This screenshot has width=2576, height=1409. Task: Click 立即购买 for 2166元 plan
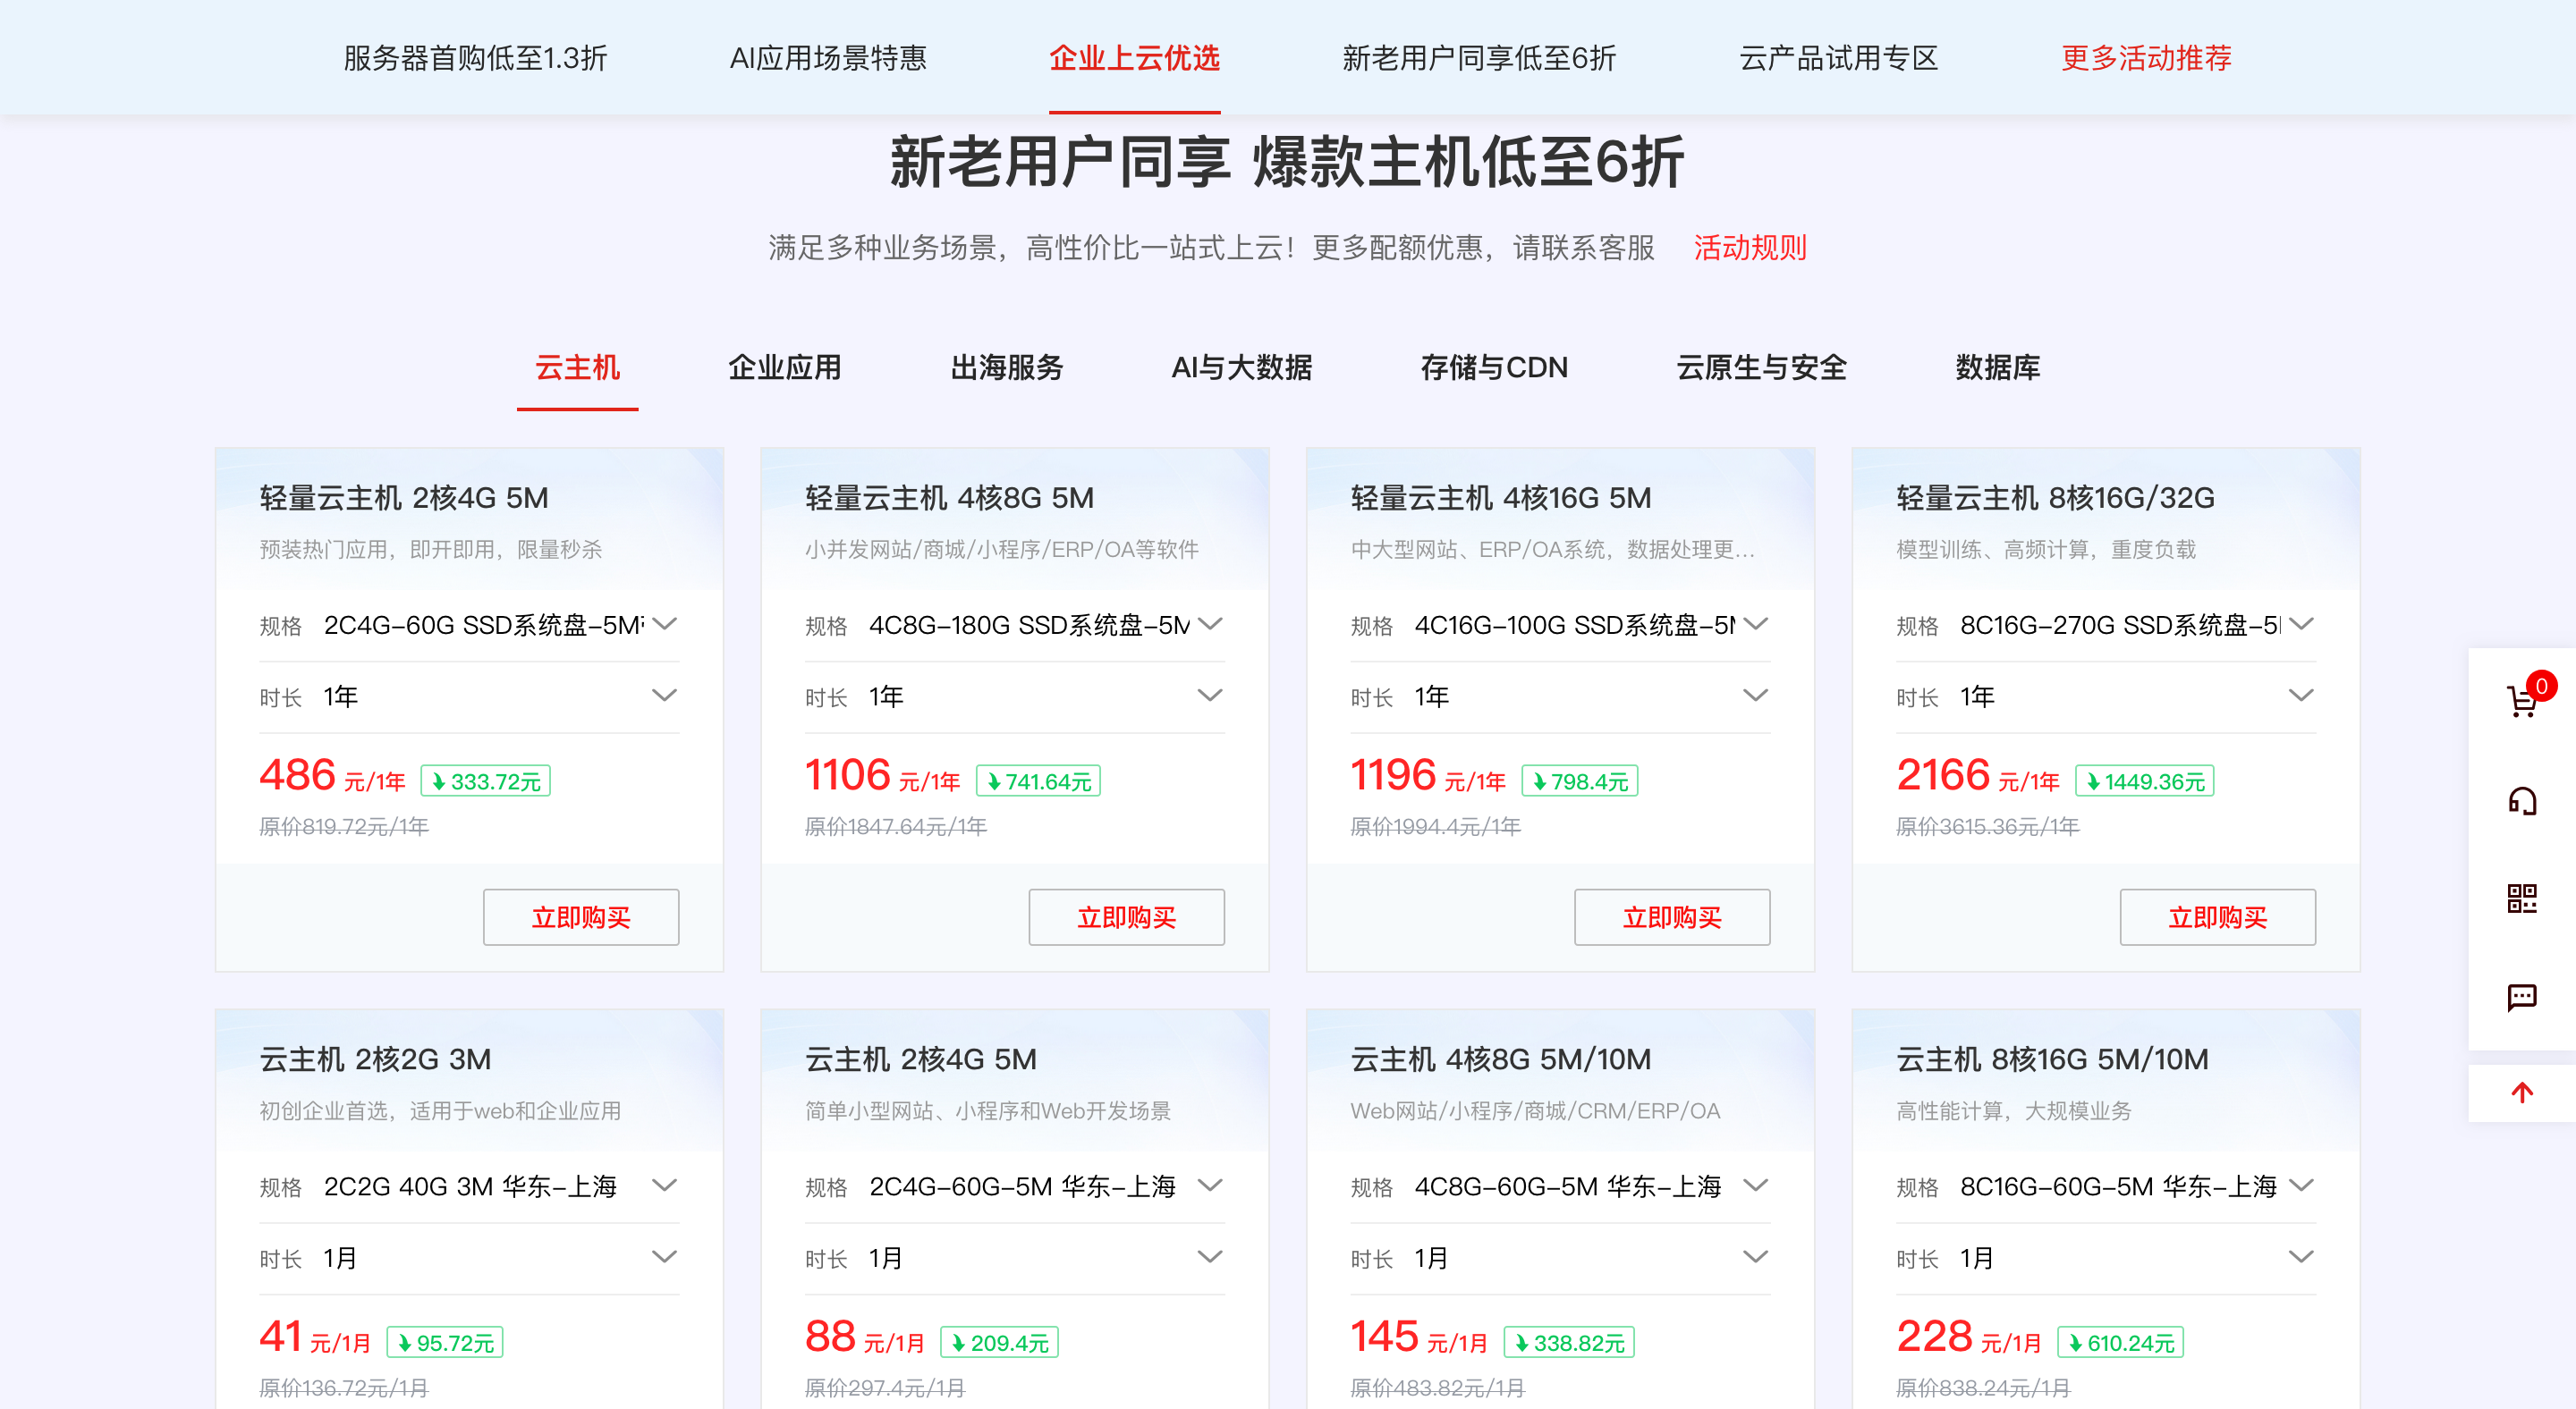[2217, 916]
